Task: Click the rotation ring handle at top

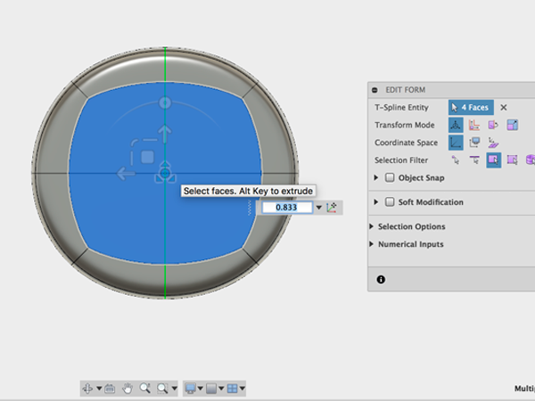Action: pyautogui.click(x=165, y=102)
